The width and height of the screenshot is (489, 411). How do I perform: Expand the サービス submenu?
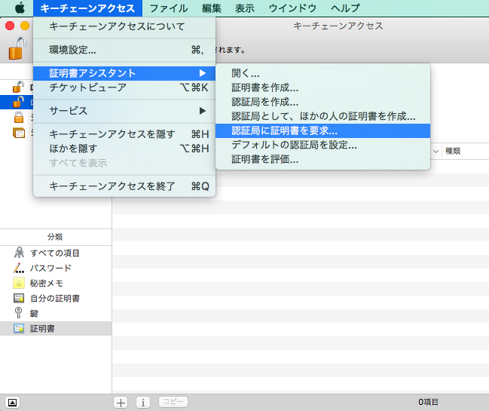click(124, 111)
